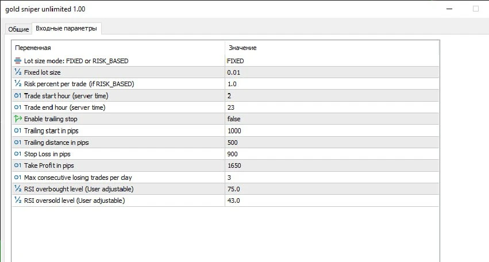Click the Fixed lot size type icon
Screen dimensions: 489x262
[18, 72]
